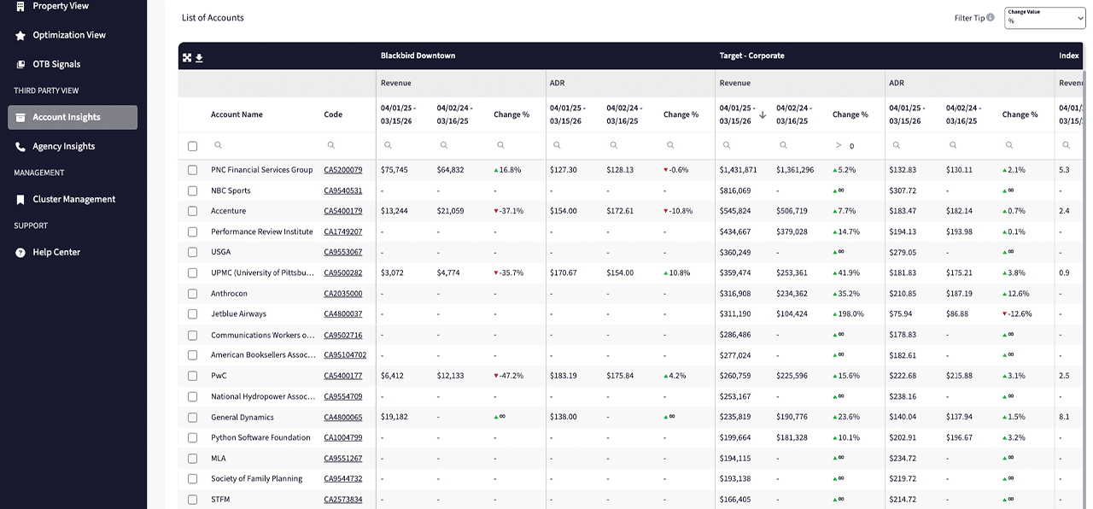This screenshot has height=509, width=1093.
Task: Click the OTB Signals icon
Action: pos(20,64)
